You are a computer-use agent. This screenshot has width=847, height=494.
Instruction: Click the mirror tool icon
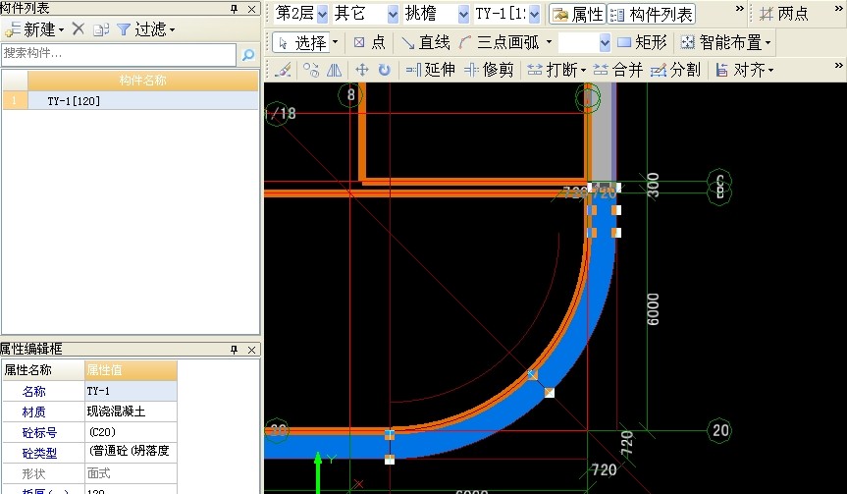point(335,70)
